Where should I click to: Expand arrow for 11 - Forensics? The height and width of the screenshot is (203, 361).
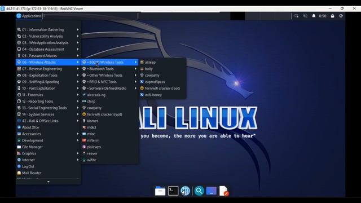click(x=78, y=95)
